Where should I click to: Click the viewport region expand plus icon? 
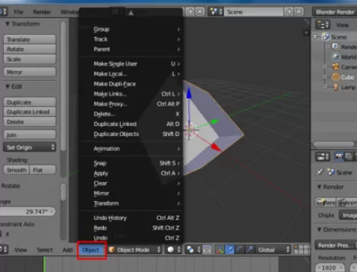point(306,32)
